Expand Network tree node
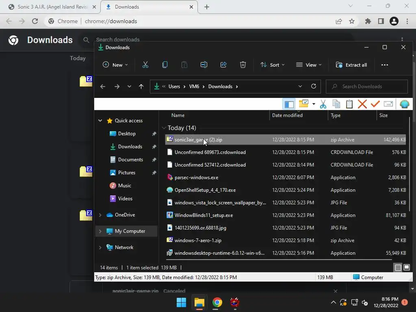This screenshot has height=312, width=416. coord(100,247)
